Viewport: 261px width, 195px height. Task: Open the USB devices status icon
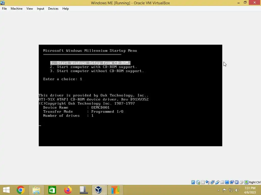pyautogui.click(x=217, y=182)
